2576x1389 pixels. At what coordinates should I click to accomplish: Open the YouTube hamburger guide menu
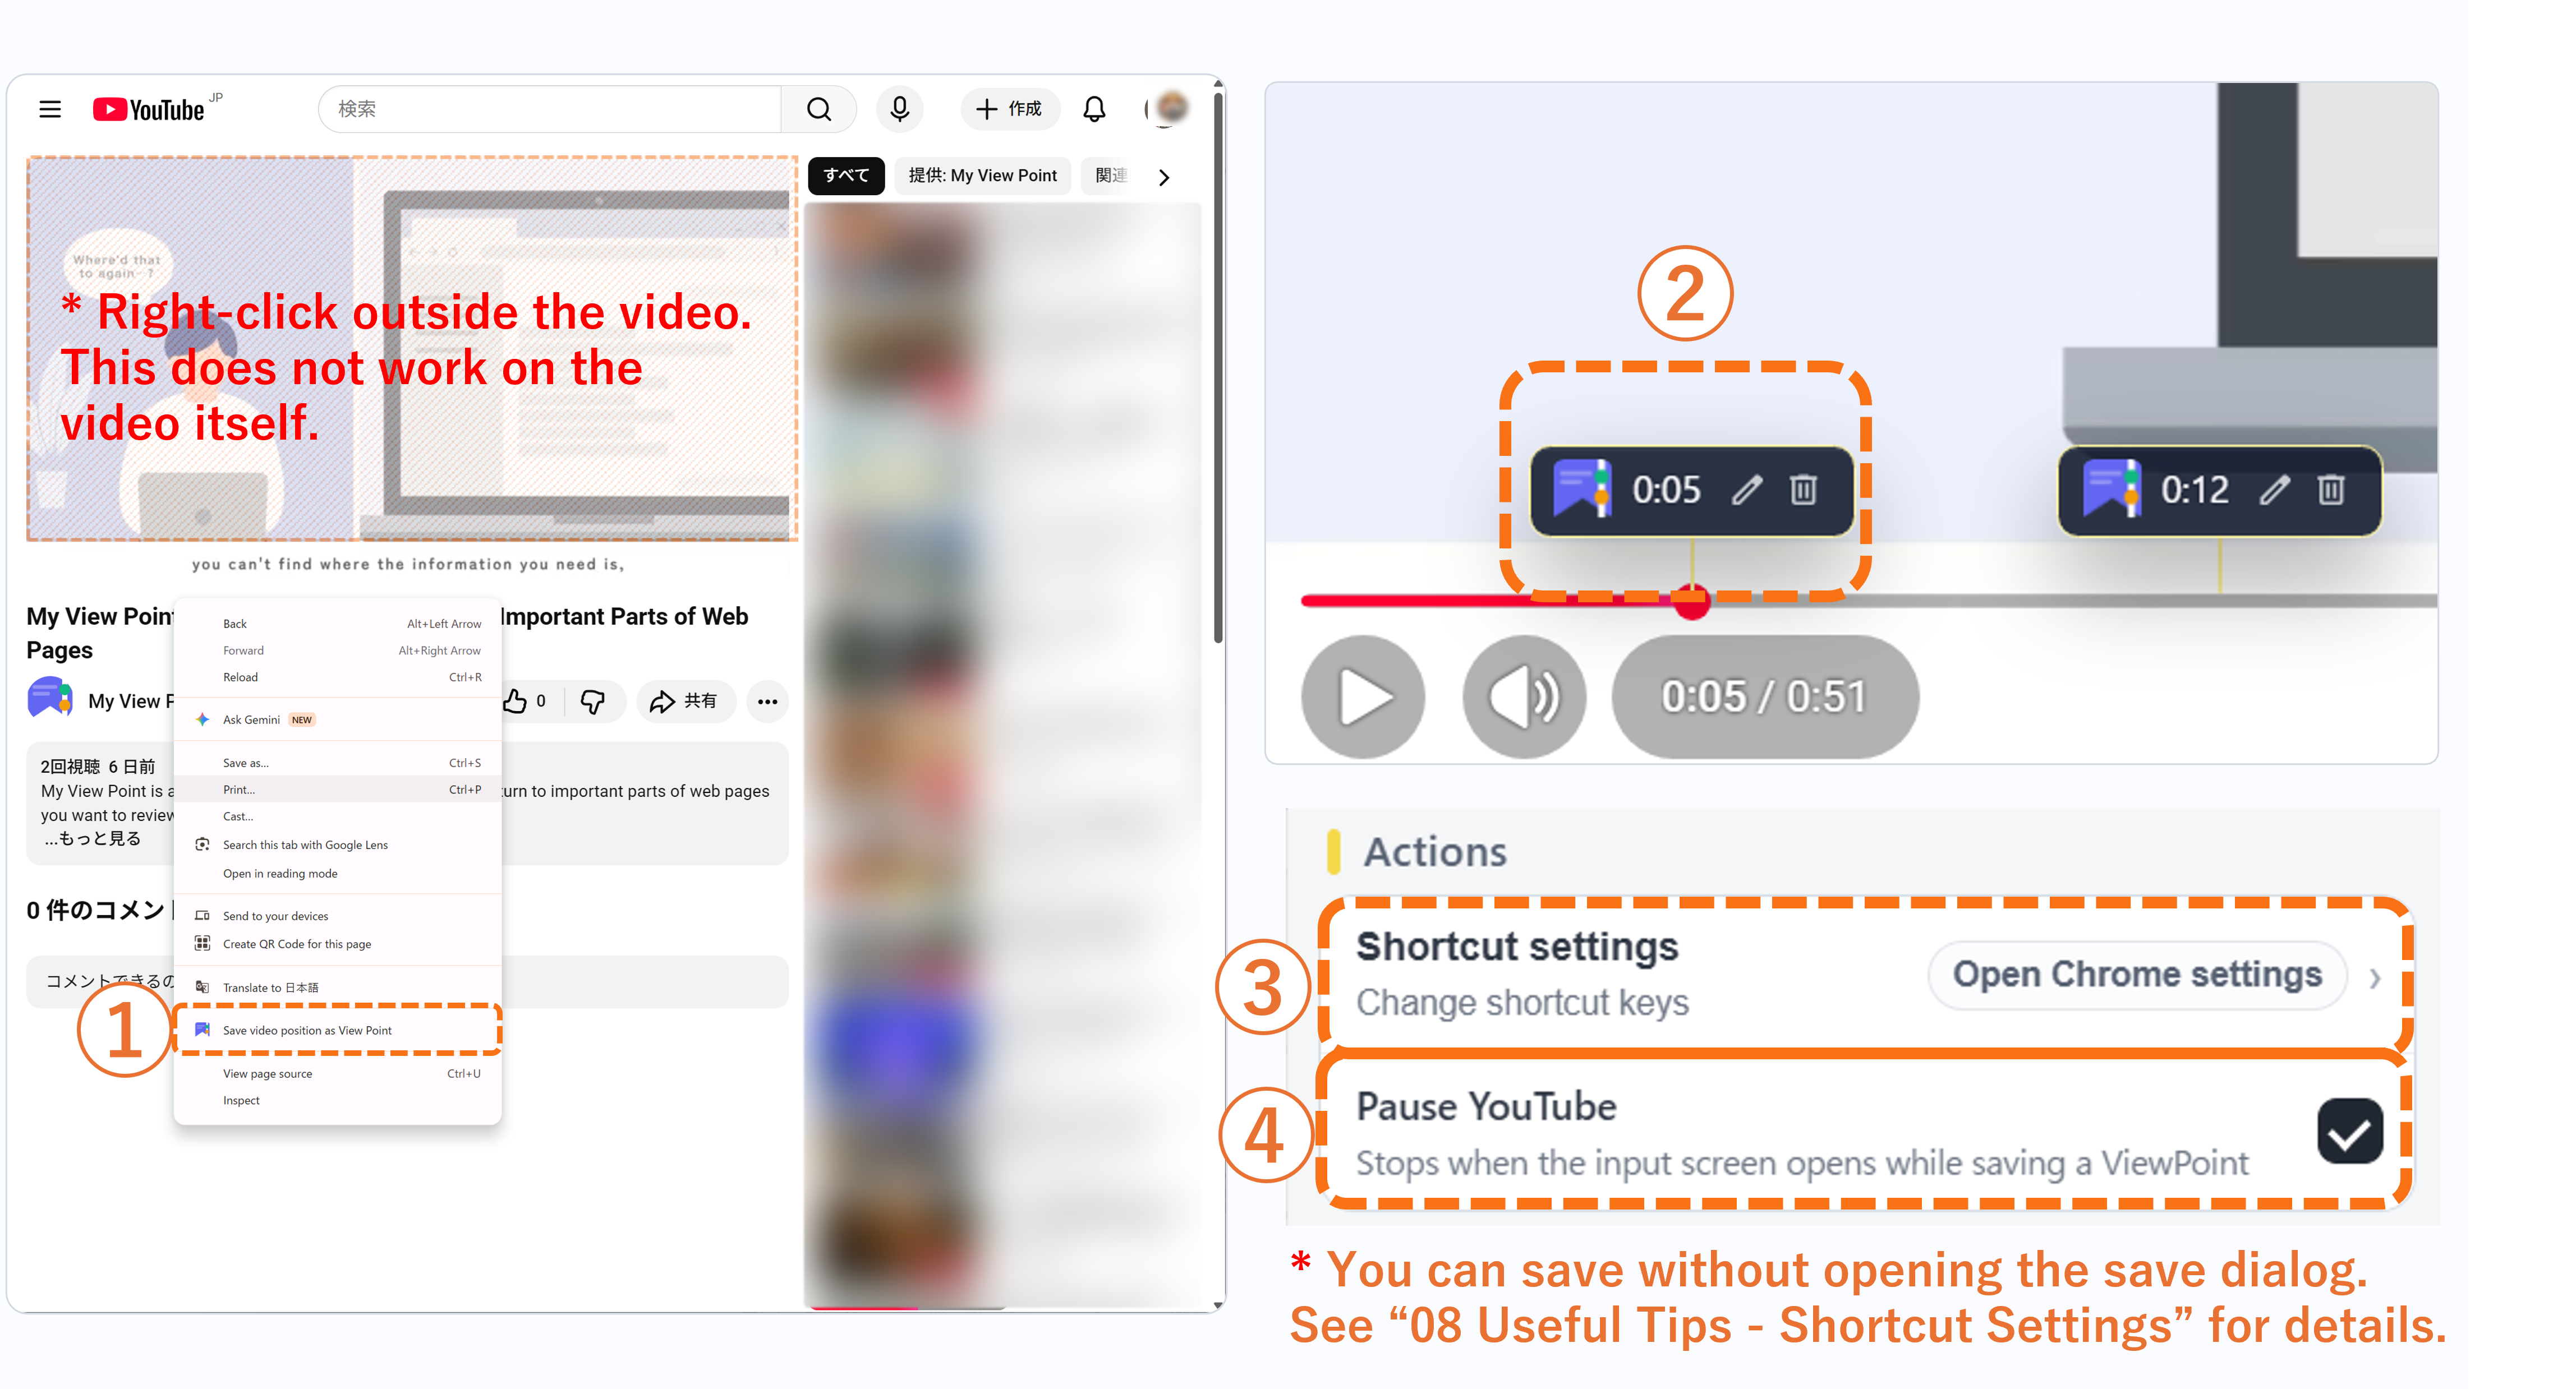[x=50, y=109]
